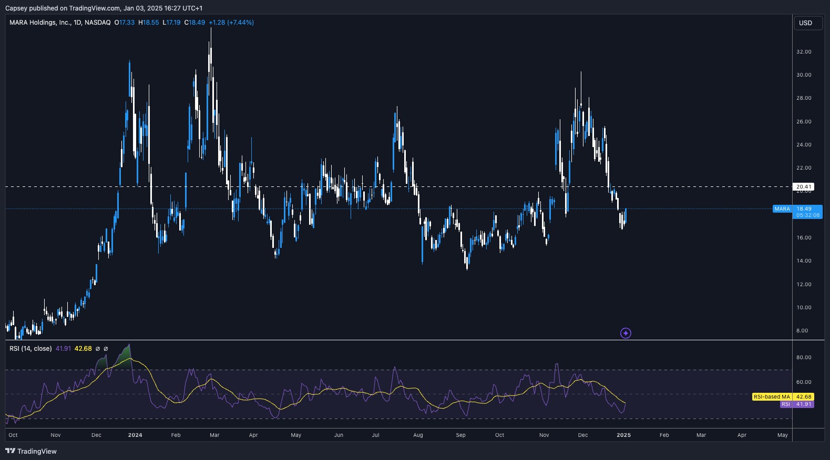The image size is (830, 460).
Task: Click the published header text by Capsey
Action: coord(104,8)
